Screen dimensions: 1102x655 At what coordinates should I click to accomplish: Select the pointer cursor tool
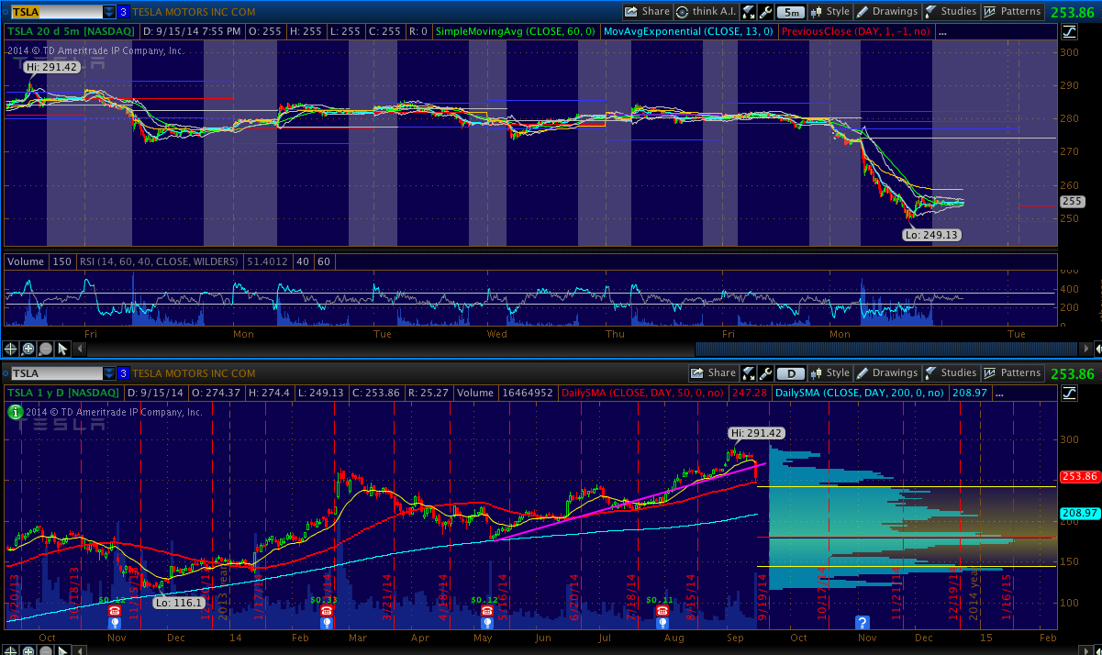point(62,349)
